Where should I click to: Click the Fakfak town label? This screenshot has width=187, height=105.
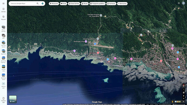(x=151, y=62)
